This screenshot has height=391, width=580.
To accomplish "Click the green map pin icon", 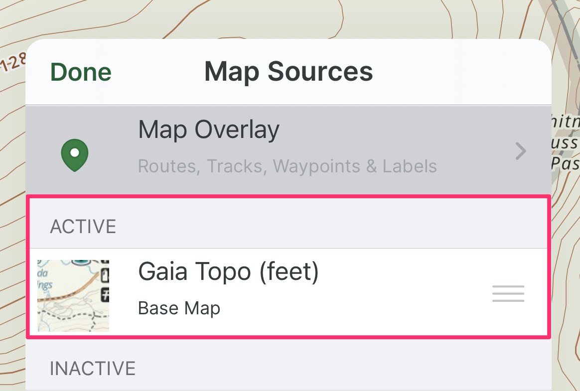I will coord(75,155).
